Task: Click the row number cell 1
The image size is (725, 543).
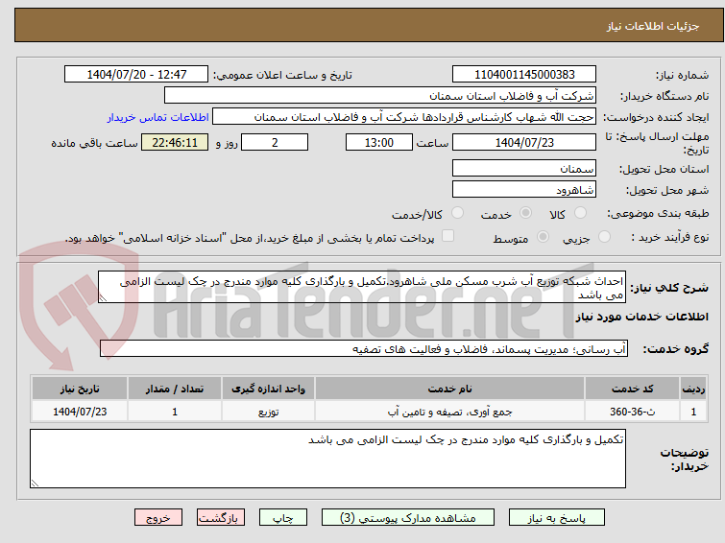Action: (693, 412)
